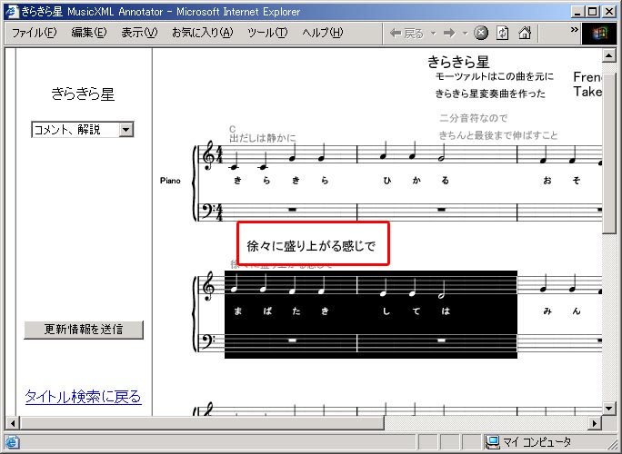Image resolution: width=622 pixels, height=454 pixels.
Task: Click the Forward arrow toolbar button
Action: 449,34
